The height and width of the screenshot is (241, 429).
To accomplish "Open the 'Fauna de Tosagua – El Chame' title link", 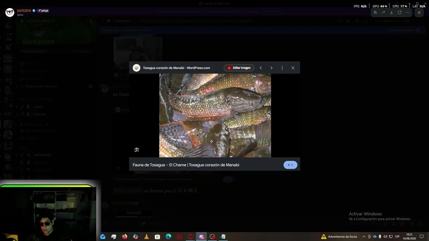I will pyautogui.click(x=186, y=165).
